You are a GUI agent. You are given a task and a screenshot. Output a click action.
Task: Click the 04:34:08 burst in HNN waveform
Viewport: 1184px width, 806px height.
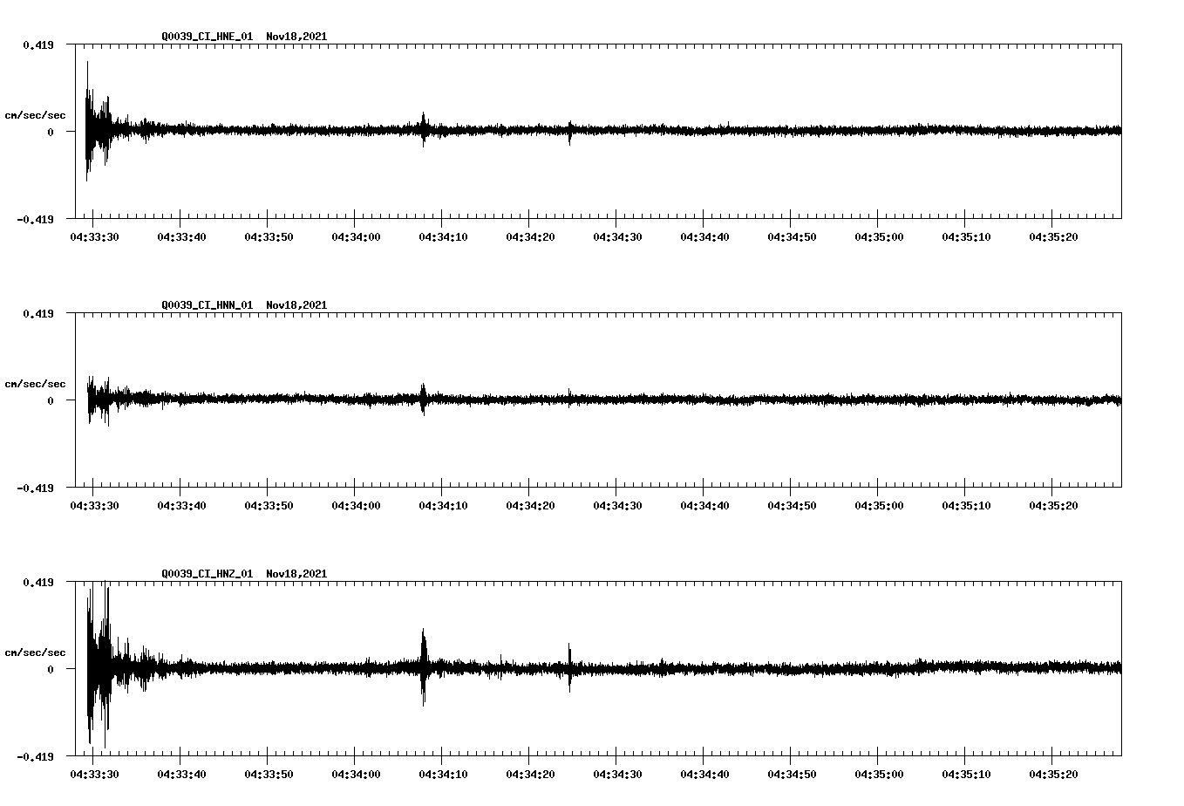424,400
